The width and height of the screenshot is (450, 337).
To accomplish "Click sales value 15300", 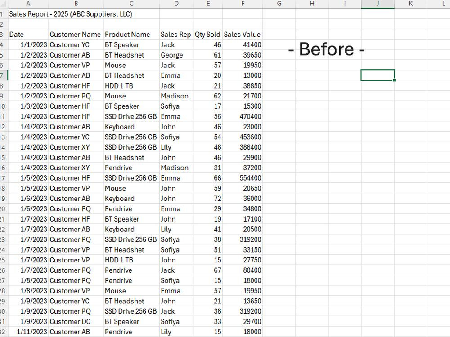I will pos(243,106).
